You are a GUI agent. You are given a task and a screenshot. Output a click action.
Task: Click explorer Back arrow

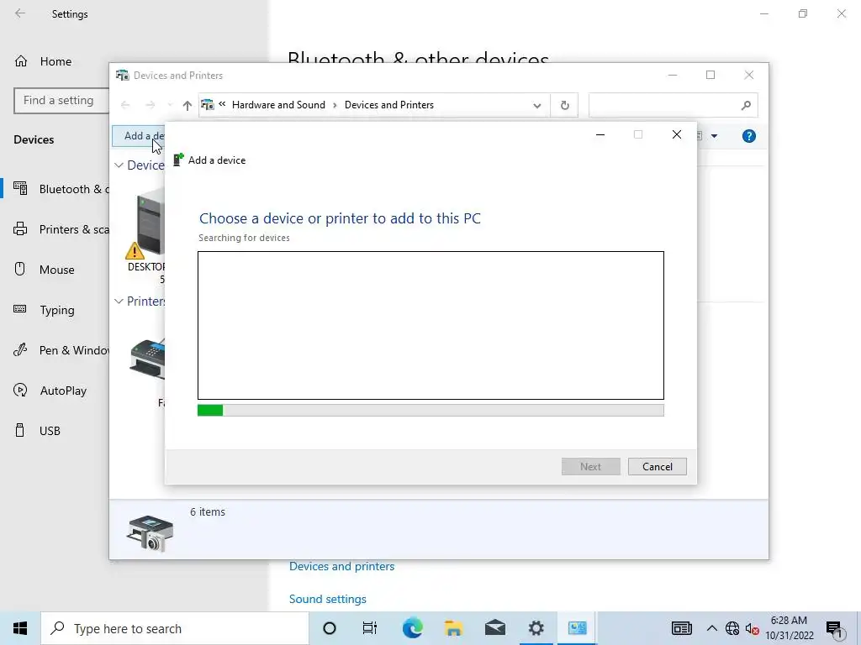point(125,105)
